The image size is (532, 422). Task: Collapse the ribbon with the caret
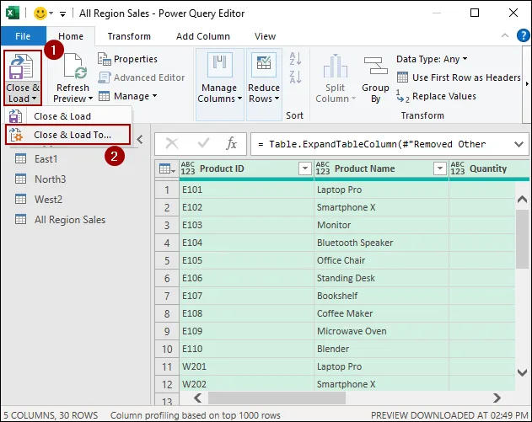point(505,35)
